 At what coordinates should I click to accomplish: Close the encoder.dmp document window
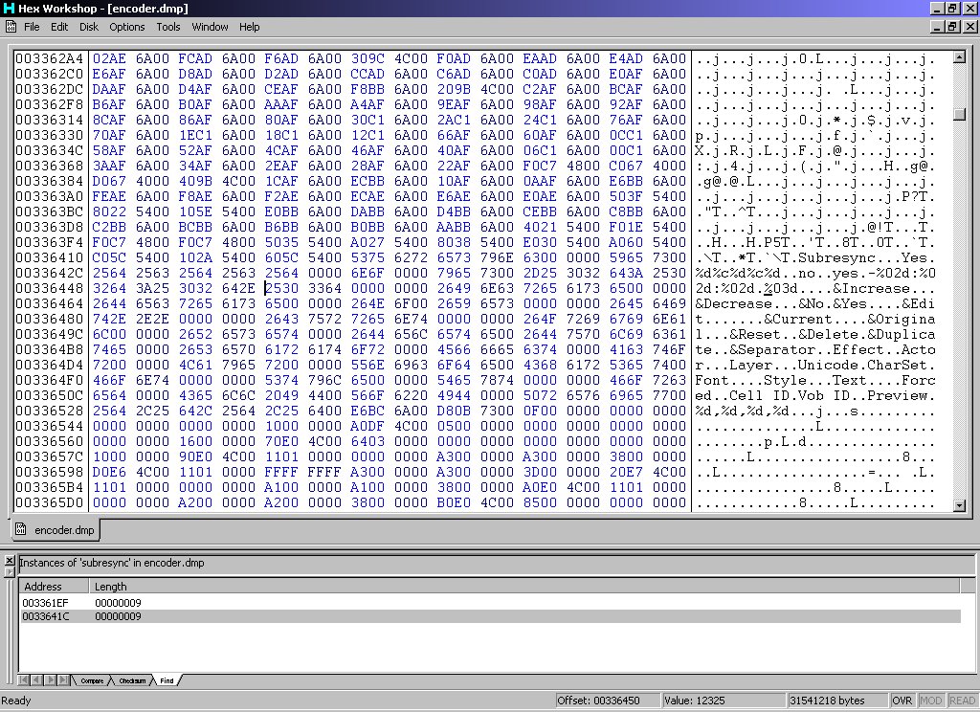[970, 27]
